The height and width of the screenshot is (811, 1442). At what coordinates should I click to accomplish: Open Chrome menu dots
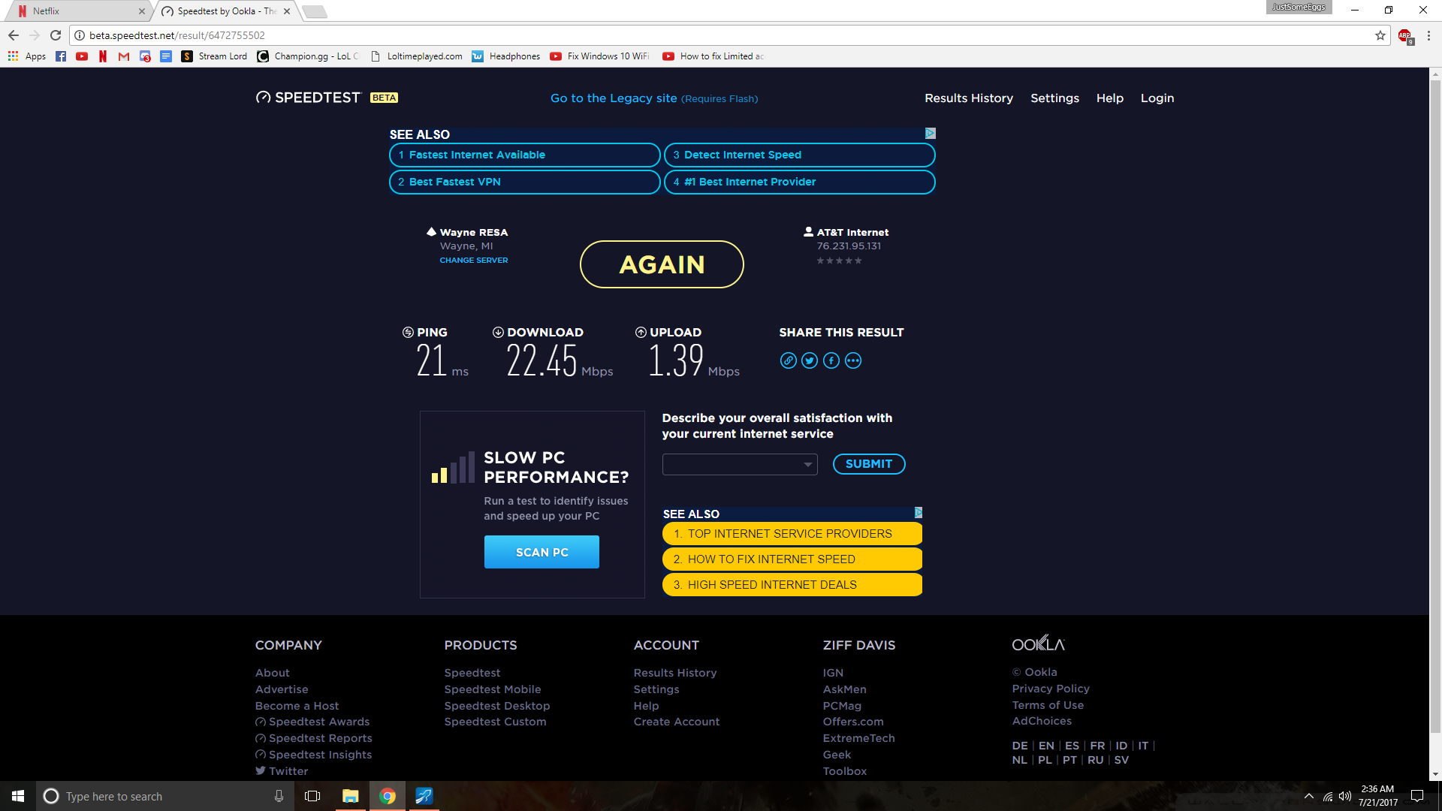click(x=1428, y=35)
